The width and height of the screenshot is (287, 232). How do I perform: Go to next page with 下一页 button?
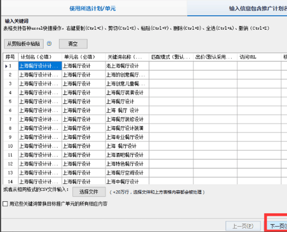277,226
